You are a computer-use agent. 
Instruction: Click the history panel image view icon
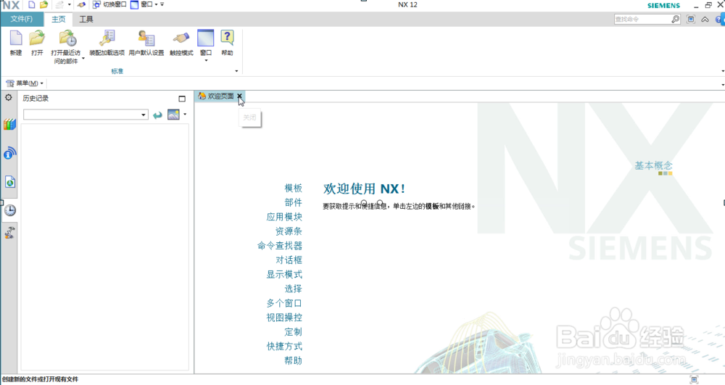173,114
